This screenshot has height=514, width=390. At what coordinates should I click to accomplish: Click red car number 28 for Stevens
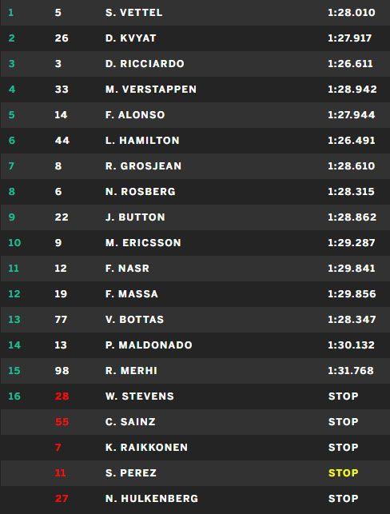[x=62, y=396]
